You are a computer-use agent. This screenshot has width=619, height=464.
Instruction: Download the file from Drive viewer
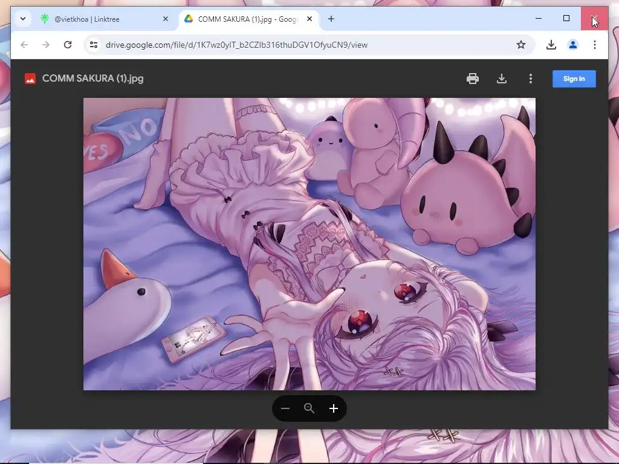pyautogui.click(x=501, y=79)
